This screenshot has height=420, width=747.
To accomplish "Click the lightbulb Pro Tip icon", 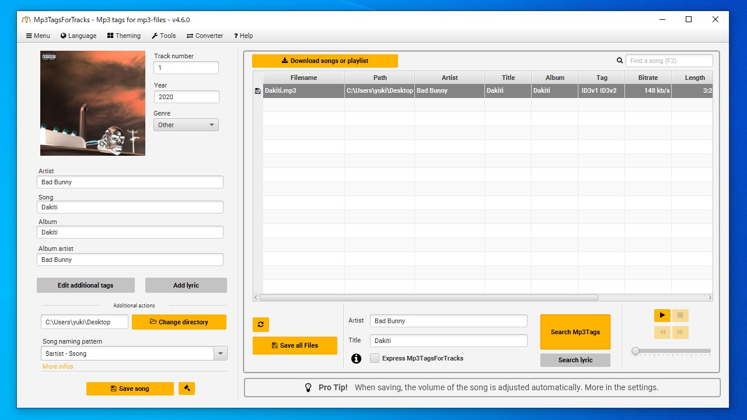I will click(x=309, y=387).
